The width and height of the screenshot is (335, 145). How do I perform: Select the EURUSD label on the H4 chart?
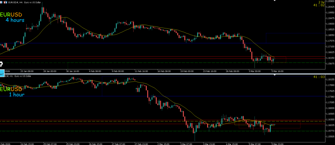pos(11,15)
